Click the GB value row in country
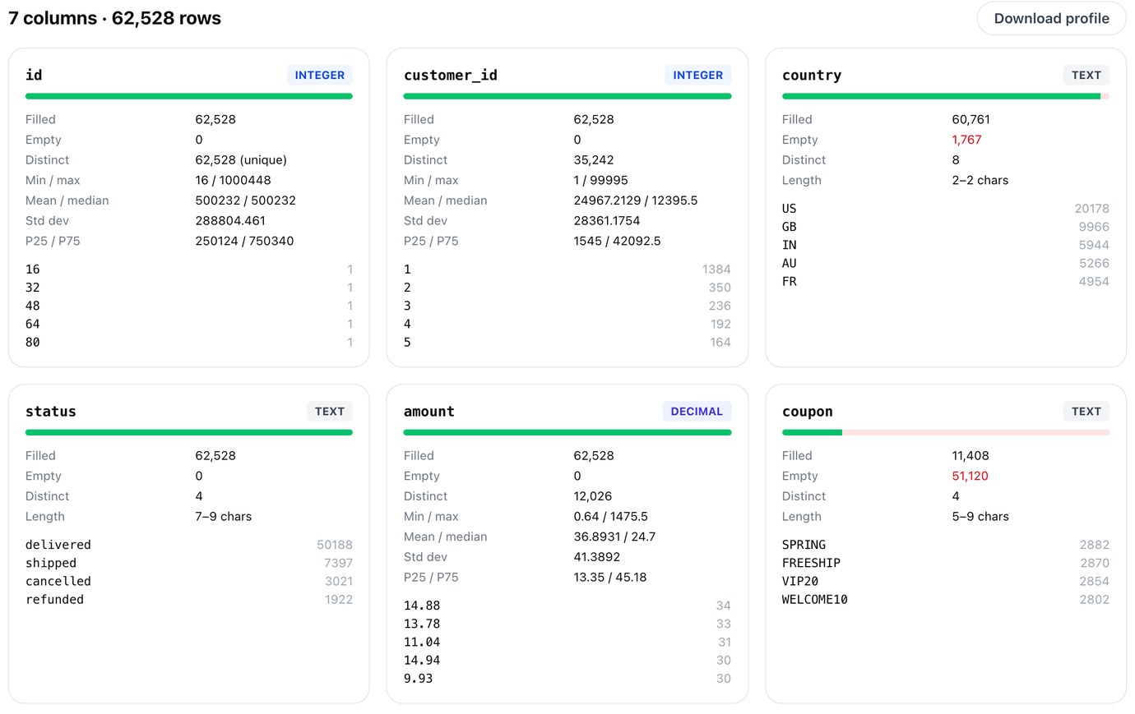1135x714 pixels. click(x=946, y=227)
